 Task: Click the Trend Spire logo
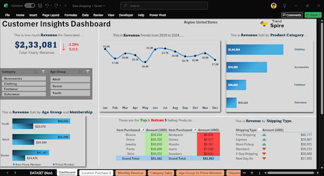(272, 24)
